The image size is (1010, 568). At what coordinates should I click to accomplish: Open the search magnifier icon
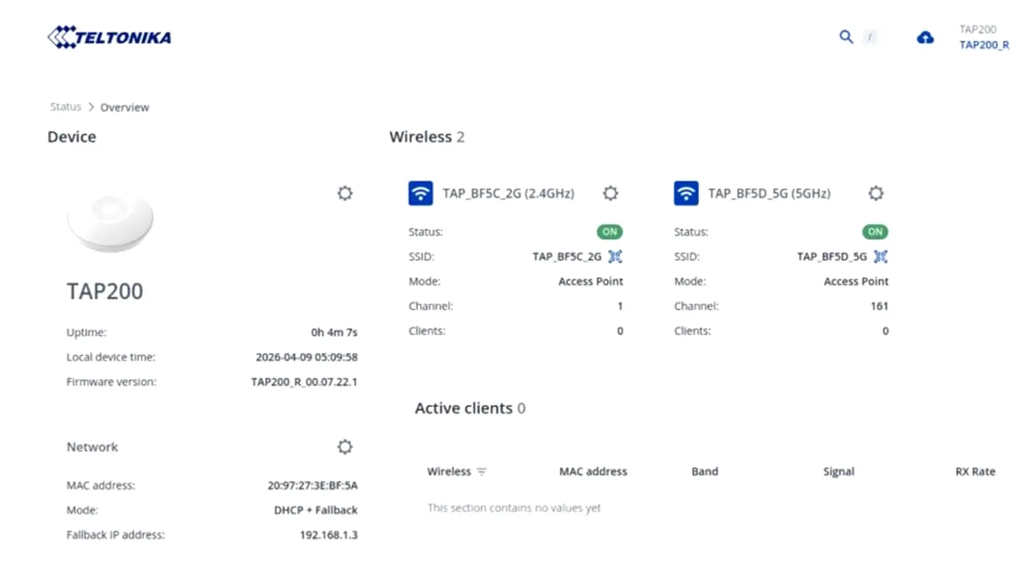point(846,37)
